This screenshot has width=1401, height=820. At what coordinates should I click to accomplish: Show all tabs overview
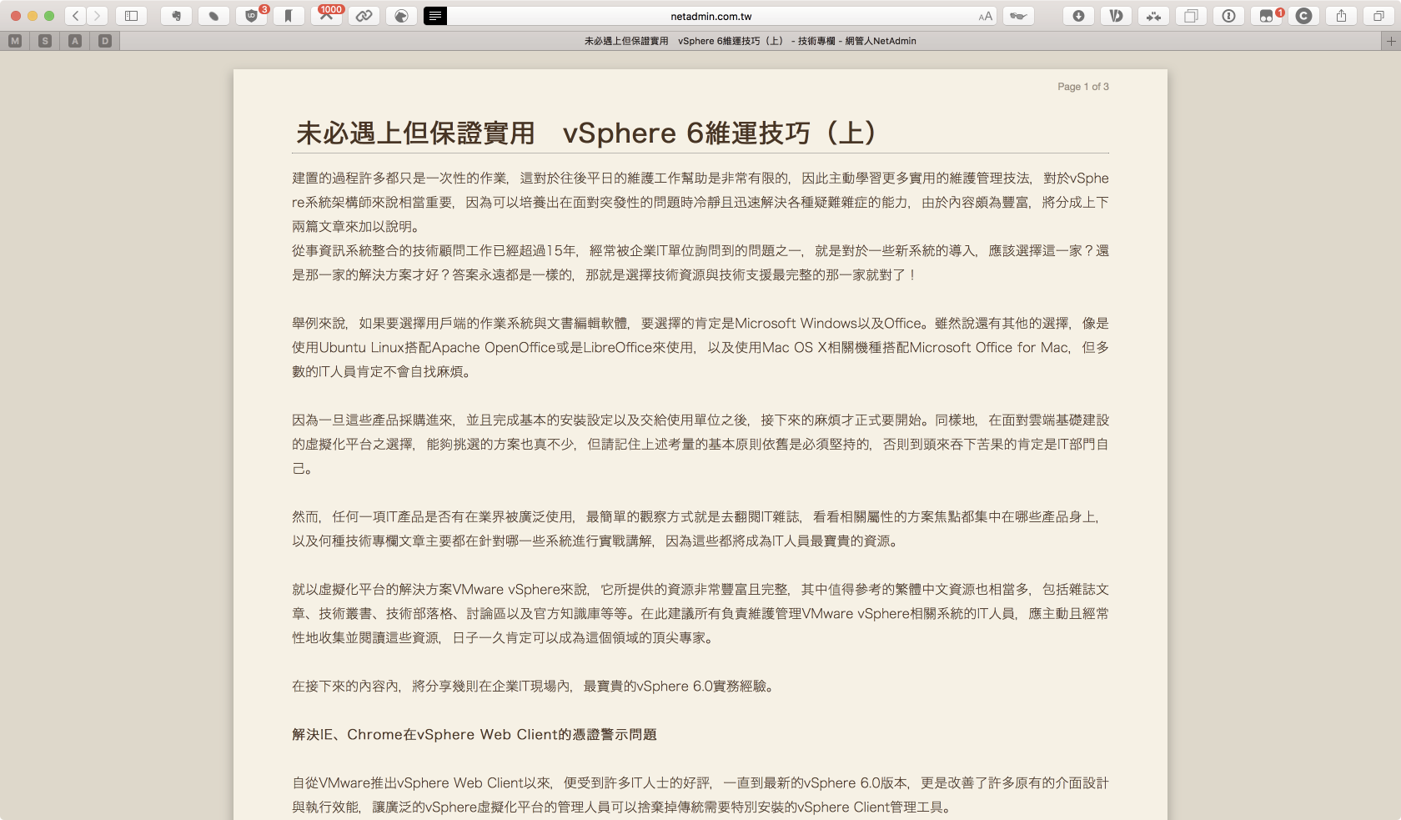point(1378,16)
